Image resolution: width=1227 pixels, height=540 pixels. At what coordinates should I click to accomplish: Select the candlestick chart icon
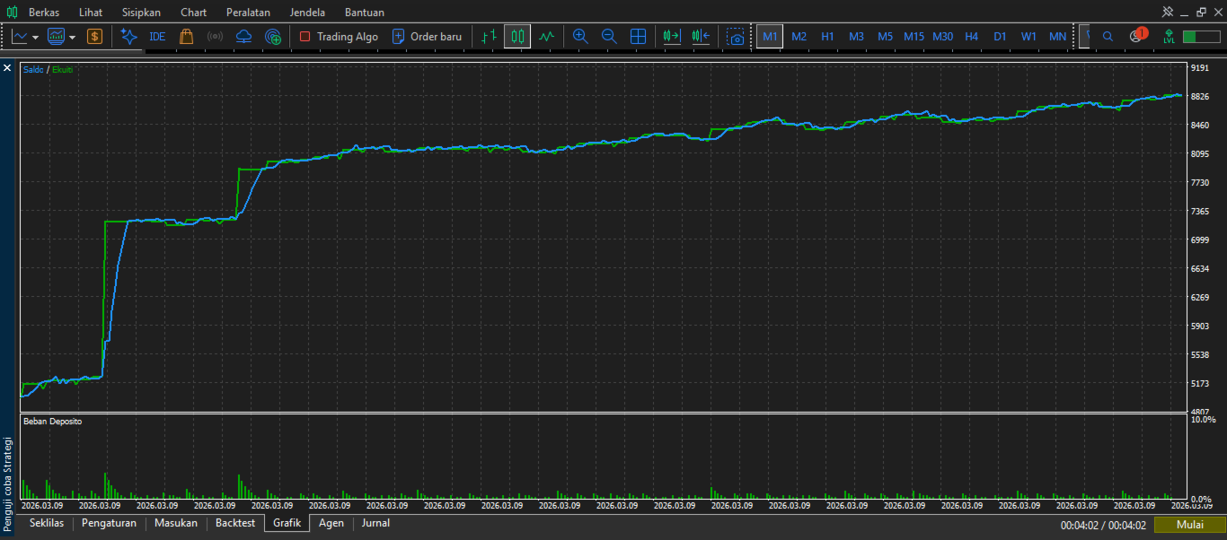coord(516,37)
